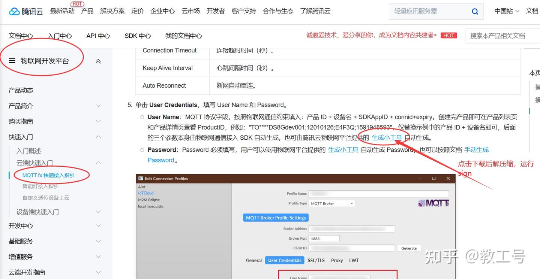Switch to 入门中心 tab
This screenshot has height=279, width=540.
click(60, 36)
